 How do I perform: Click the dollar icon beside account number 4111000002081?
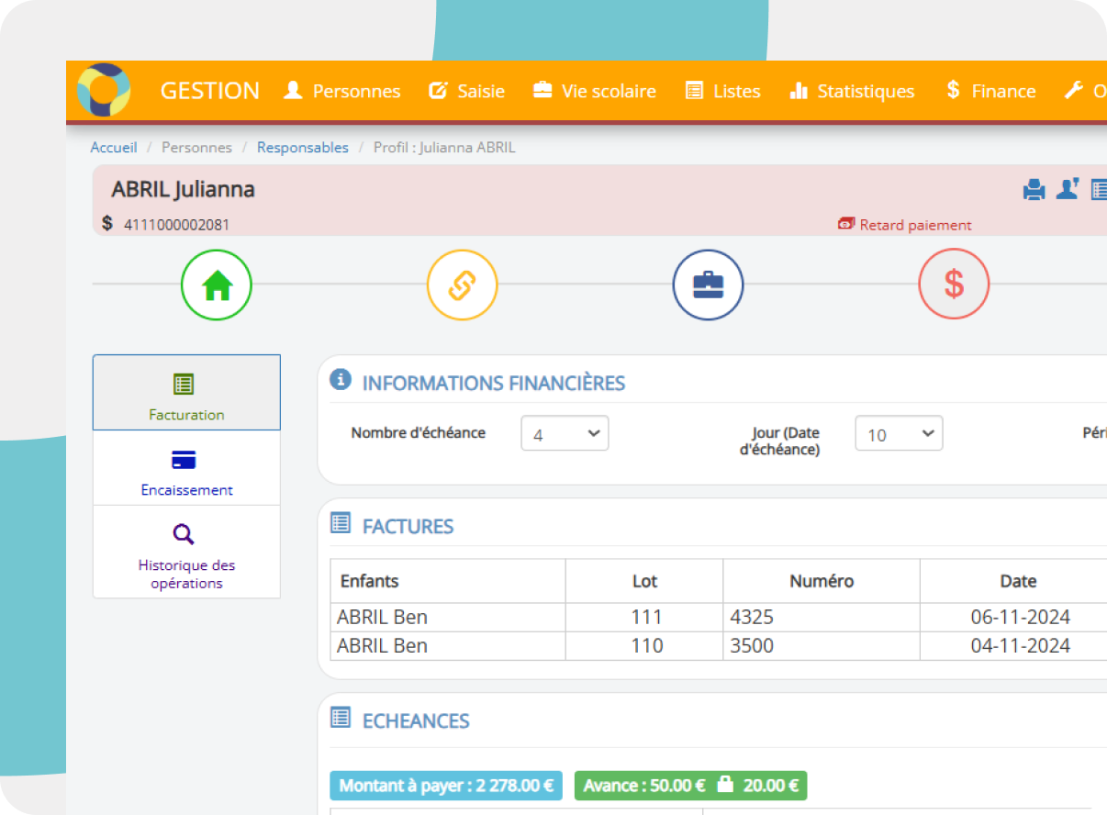[107, 223]
